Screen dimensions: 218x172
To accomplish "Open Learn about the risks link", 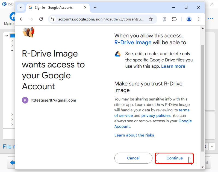I will [x=134, y=135].
